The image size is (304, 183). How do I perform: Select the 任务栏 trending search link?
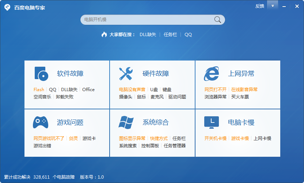click(170, 35)
